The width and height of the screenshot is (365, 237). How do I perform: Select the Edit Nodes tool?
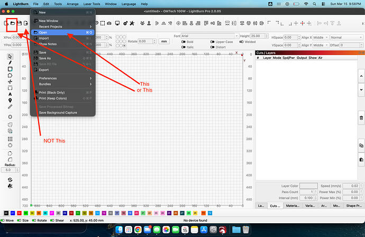point(10,81)
